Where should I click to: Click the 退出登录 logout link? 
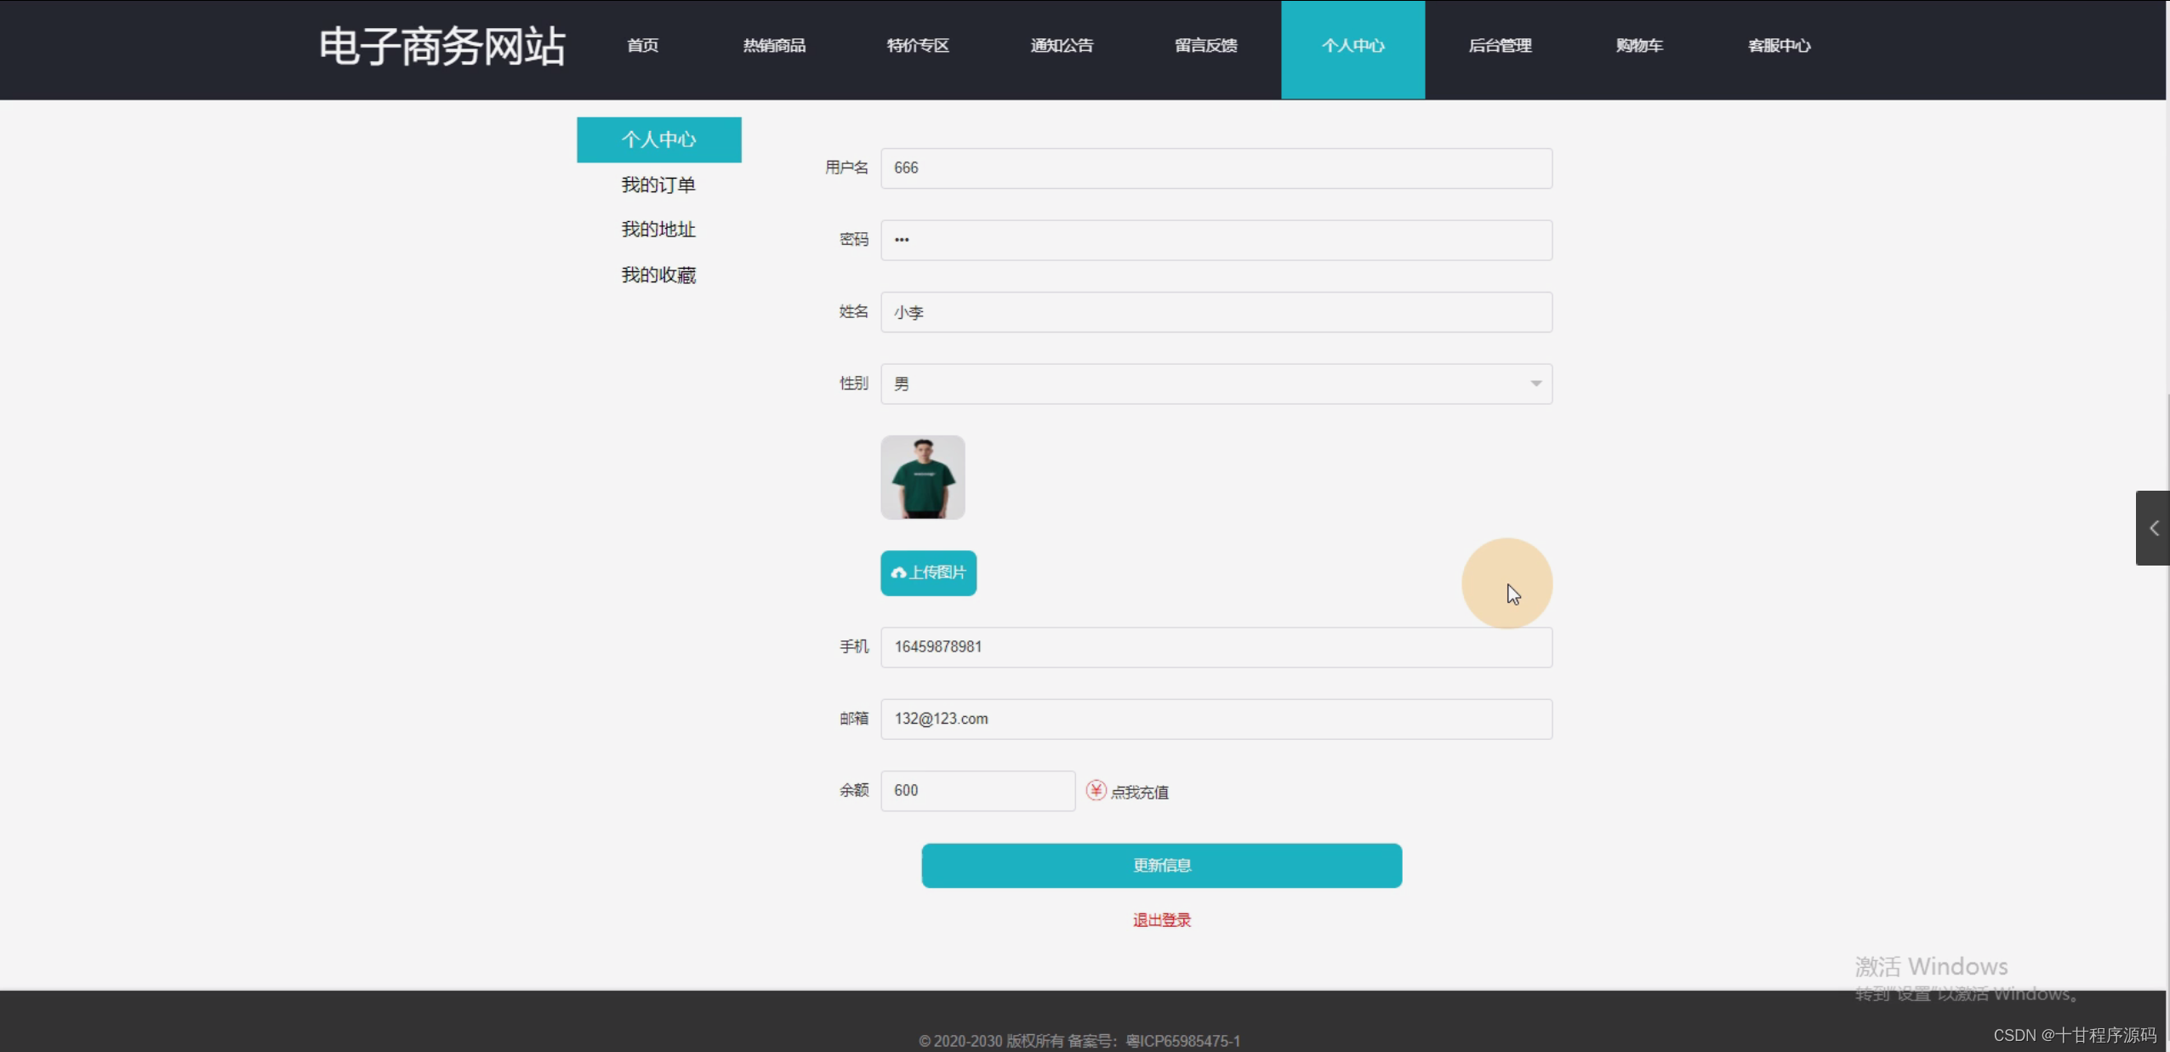[x=1161, y=920]
